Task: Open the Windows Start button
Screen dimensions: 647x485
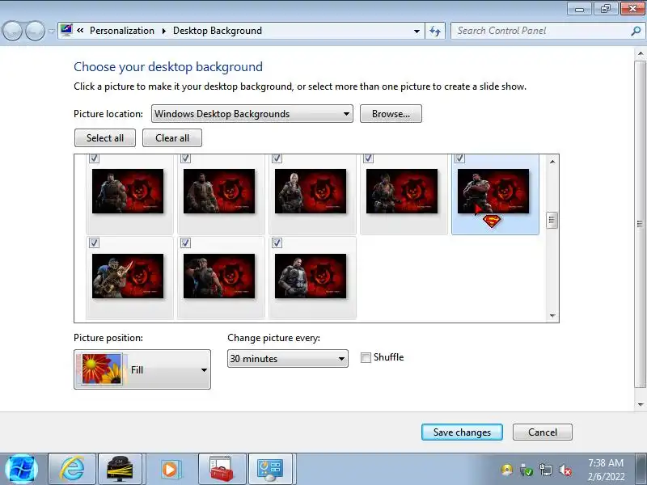Action: pos(22,470)
